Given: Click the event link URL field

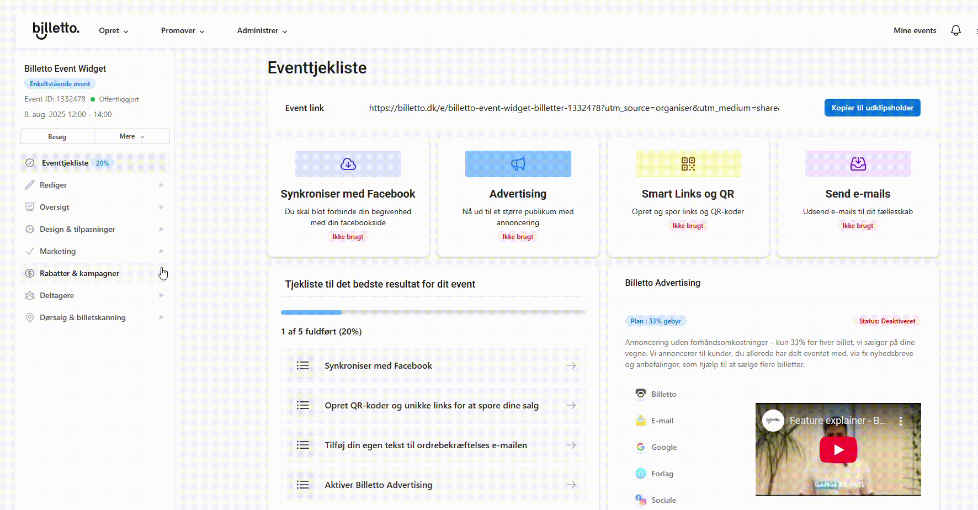Looking at the screenshot, I should tap(574, 108).
